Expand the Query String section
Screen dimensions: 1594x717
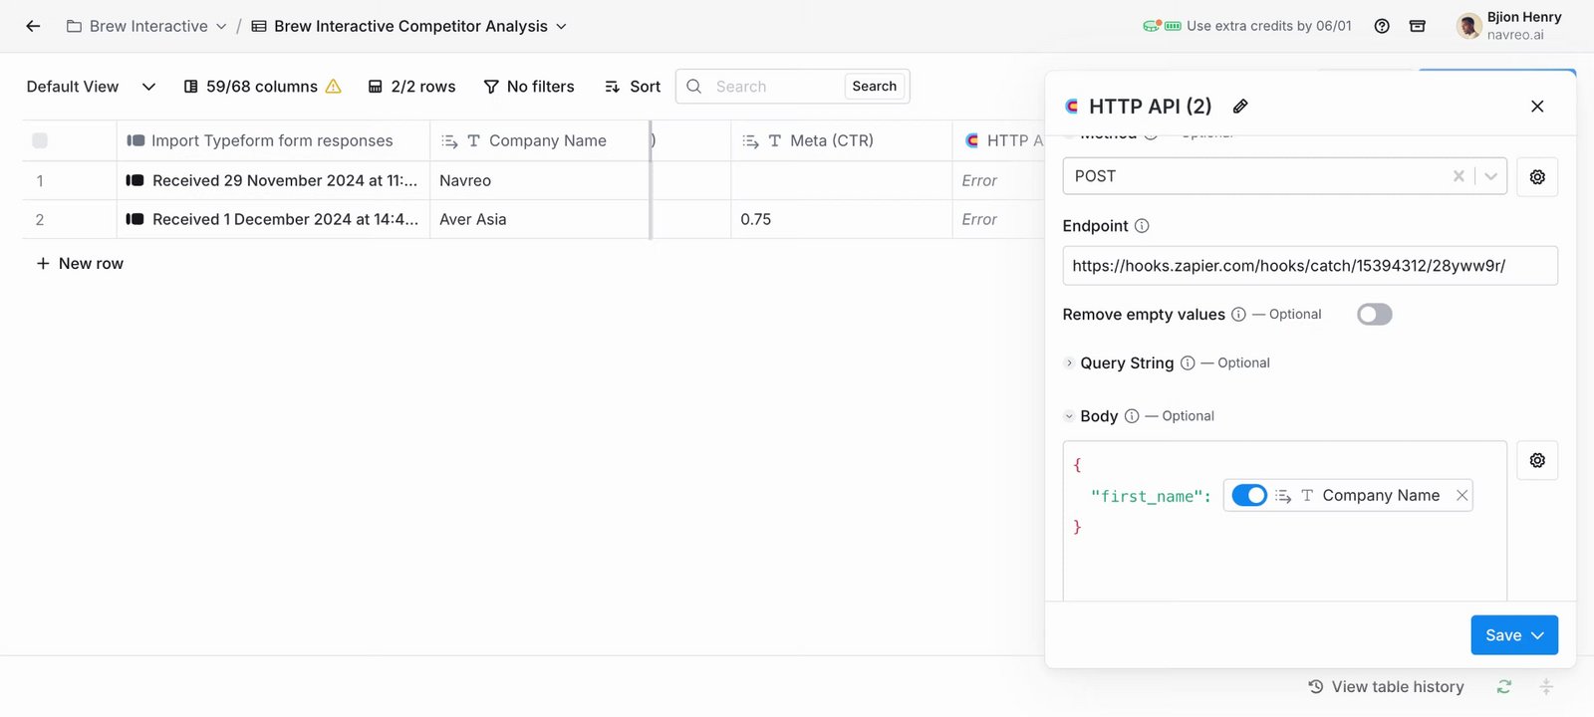click(1070, 363)
